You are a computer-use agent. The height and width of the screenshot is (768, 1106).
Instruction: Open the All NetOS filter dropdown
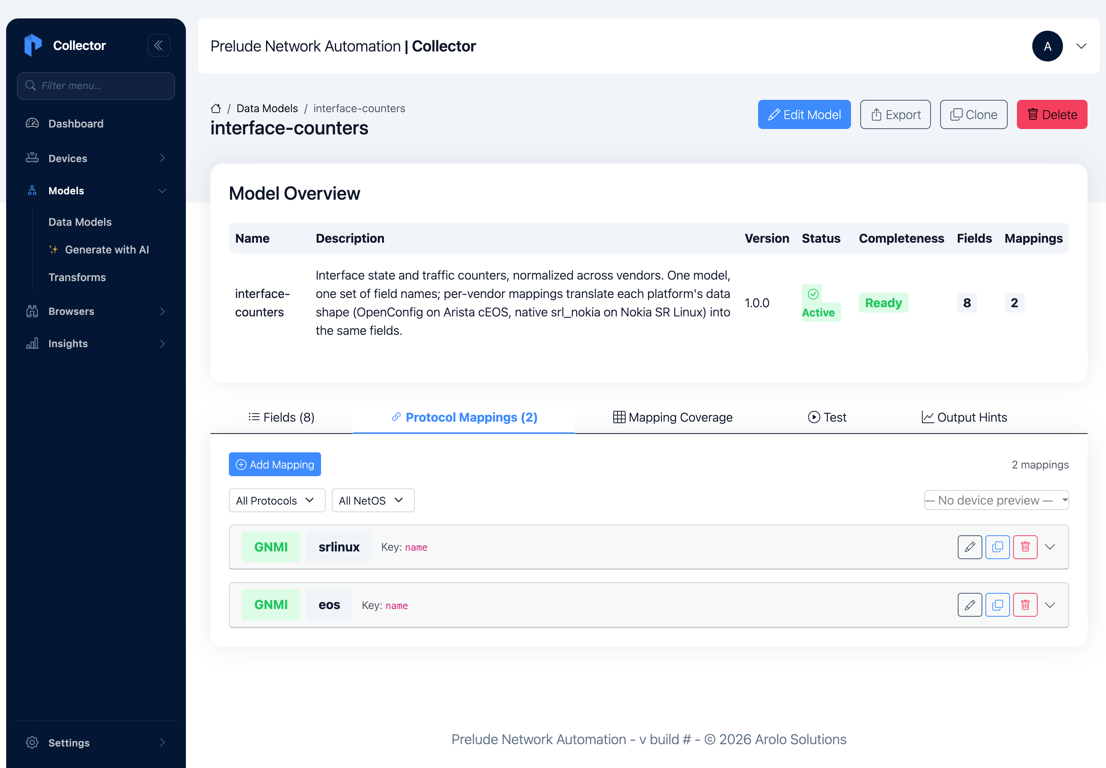pyautogui.click(x=373, y=500)
